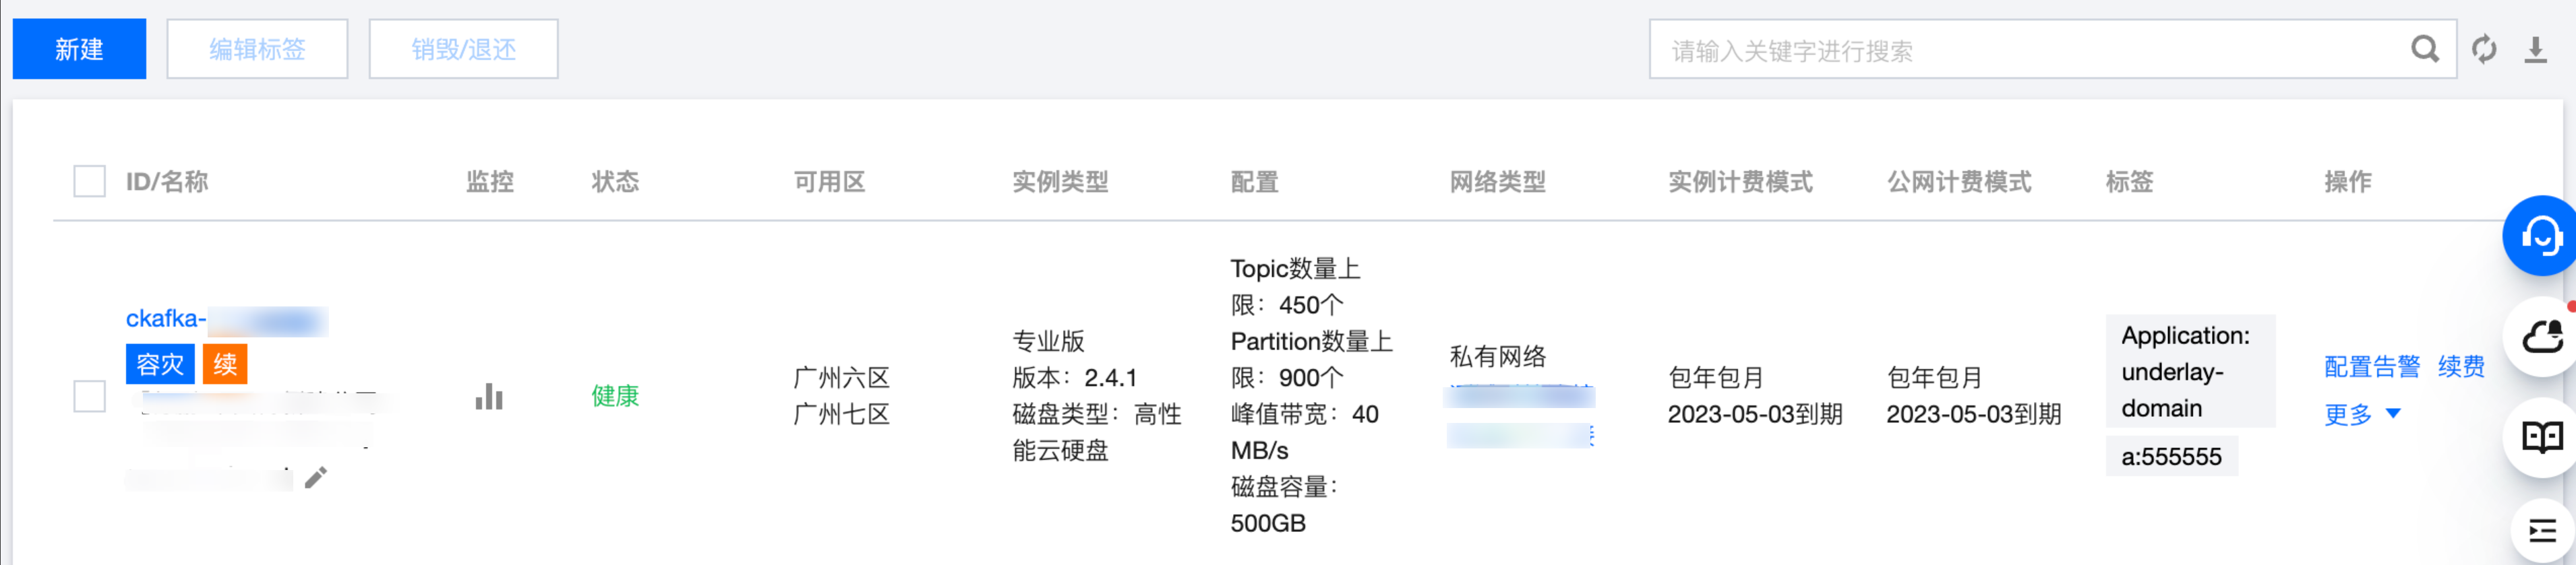Open the customer support headset button
Screen dimensions: 2576x565
coord(2540,236)
